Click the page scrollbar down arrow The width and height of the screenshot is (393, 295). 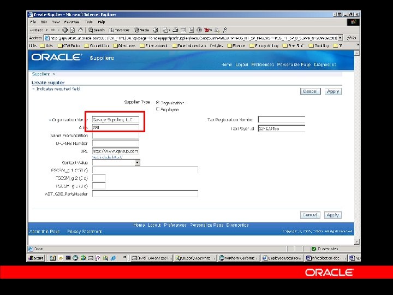click(x=357, y=242)
